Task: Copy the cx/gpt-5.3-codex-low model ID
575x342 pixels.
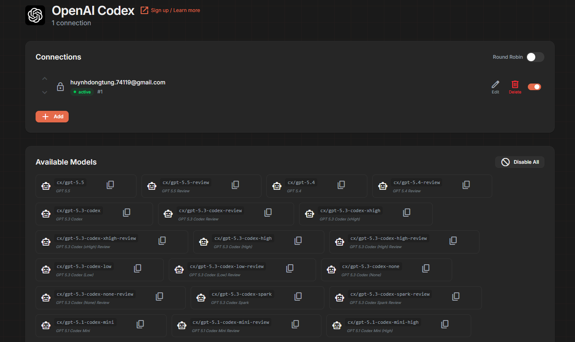Action: [138, 268]
